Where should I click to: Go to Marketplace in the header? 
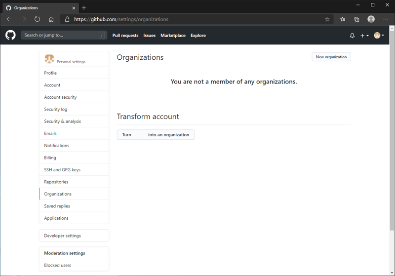(173, 36)
